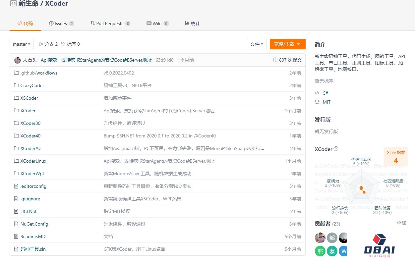Open 大石头 author profile link
Screen dimensions: 415x261
tap(30, 60)
